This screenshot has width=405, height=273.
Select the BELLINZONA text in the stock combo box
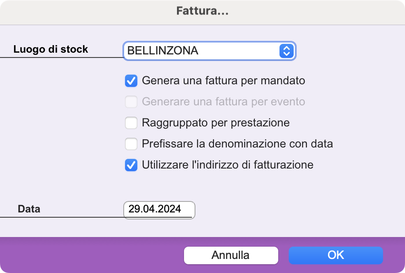(163, 51)
